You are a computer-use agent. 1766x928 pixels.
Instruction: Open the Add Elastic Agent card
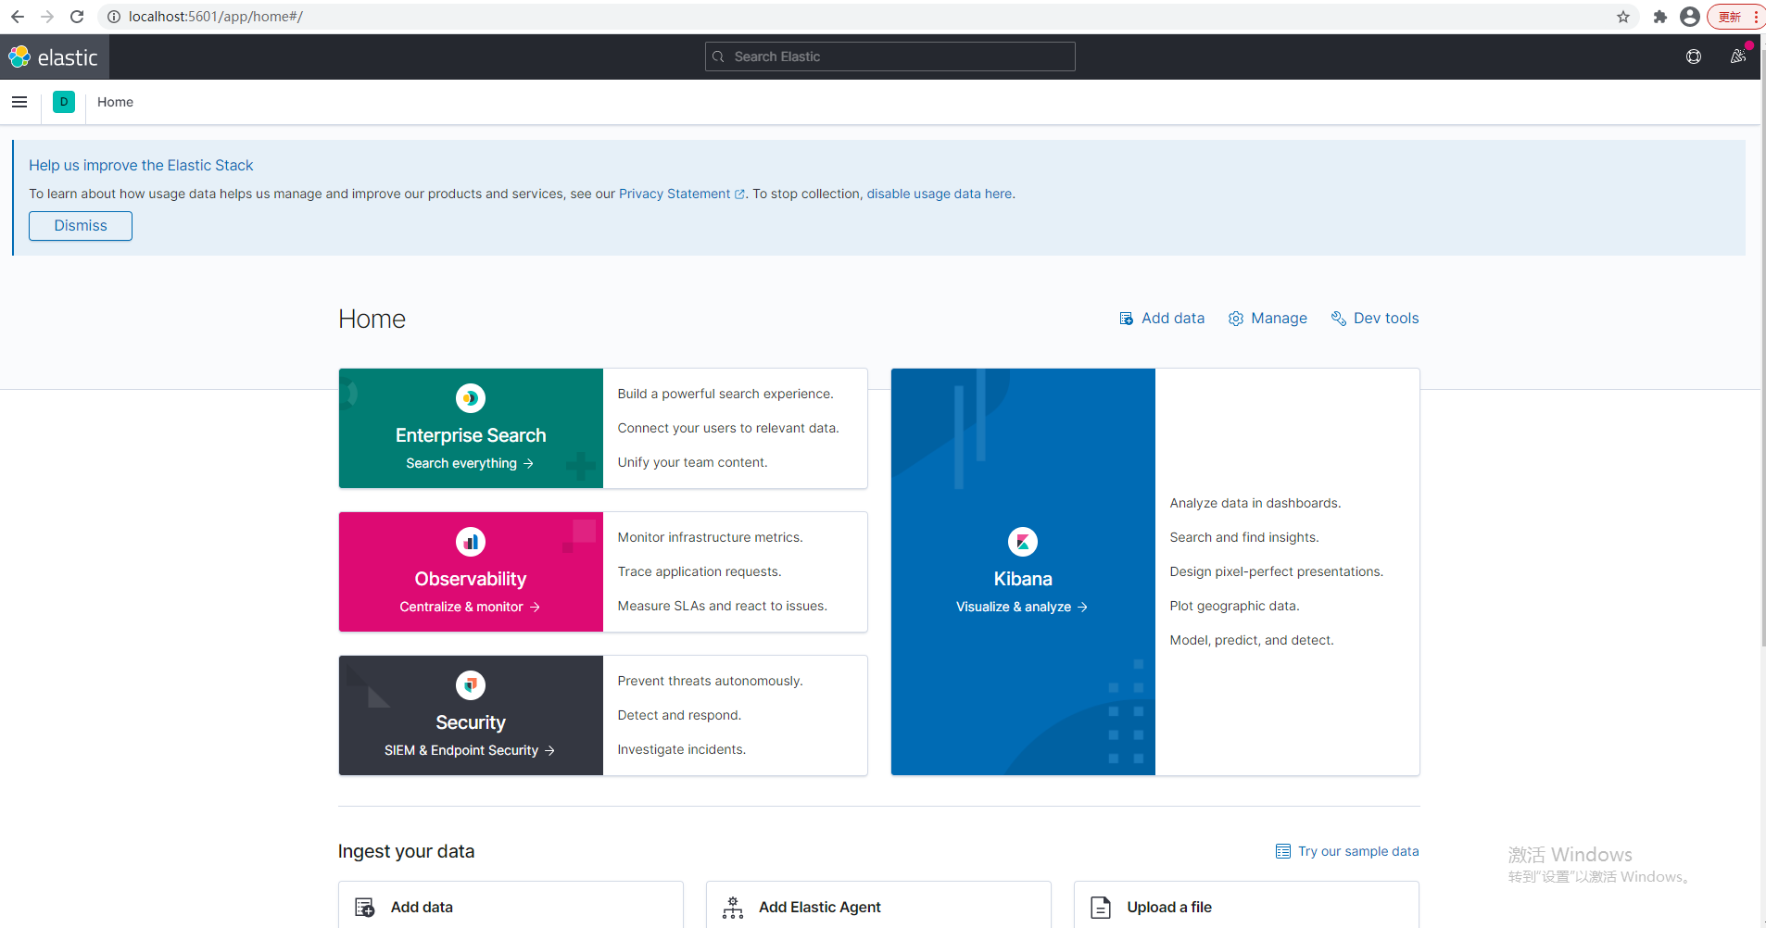click(878, 905)
